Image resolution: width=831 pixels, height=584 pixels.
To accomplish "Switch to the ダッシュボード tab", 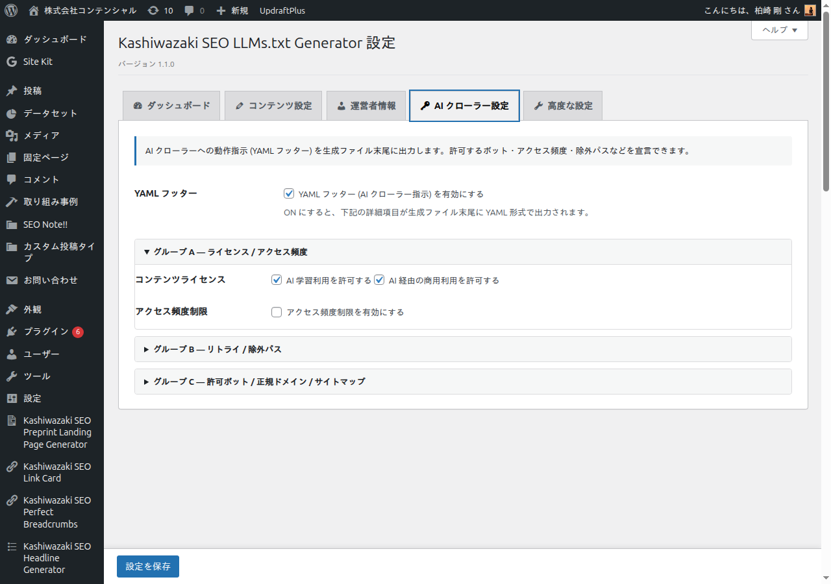I will tap(171, 106).
